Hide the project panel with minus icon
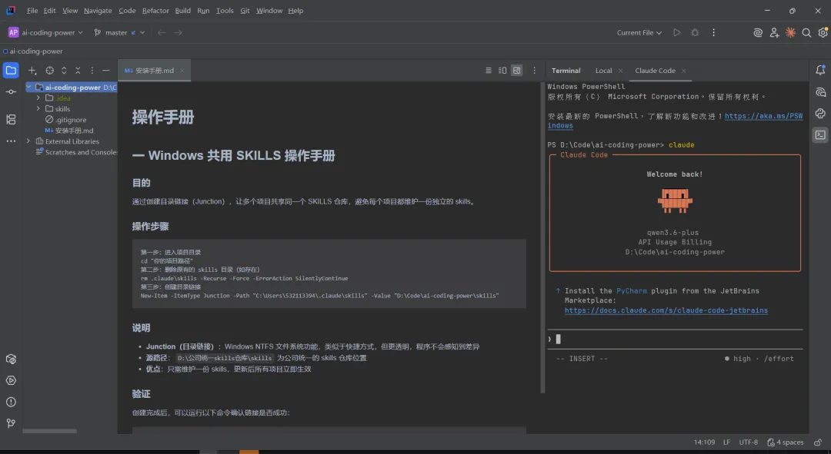Viewport: 831px width, 454px height. (106, 71)
